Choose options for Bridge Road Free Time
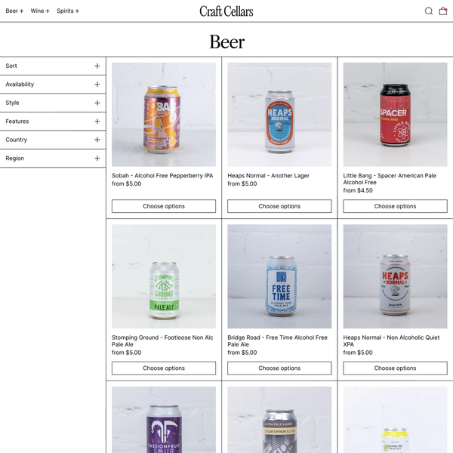This screenshot has height=453, width=453. click(279, 368)
